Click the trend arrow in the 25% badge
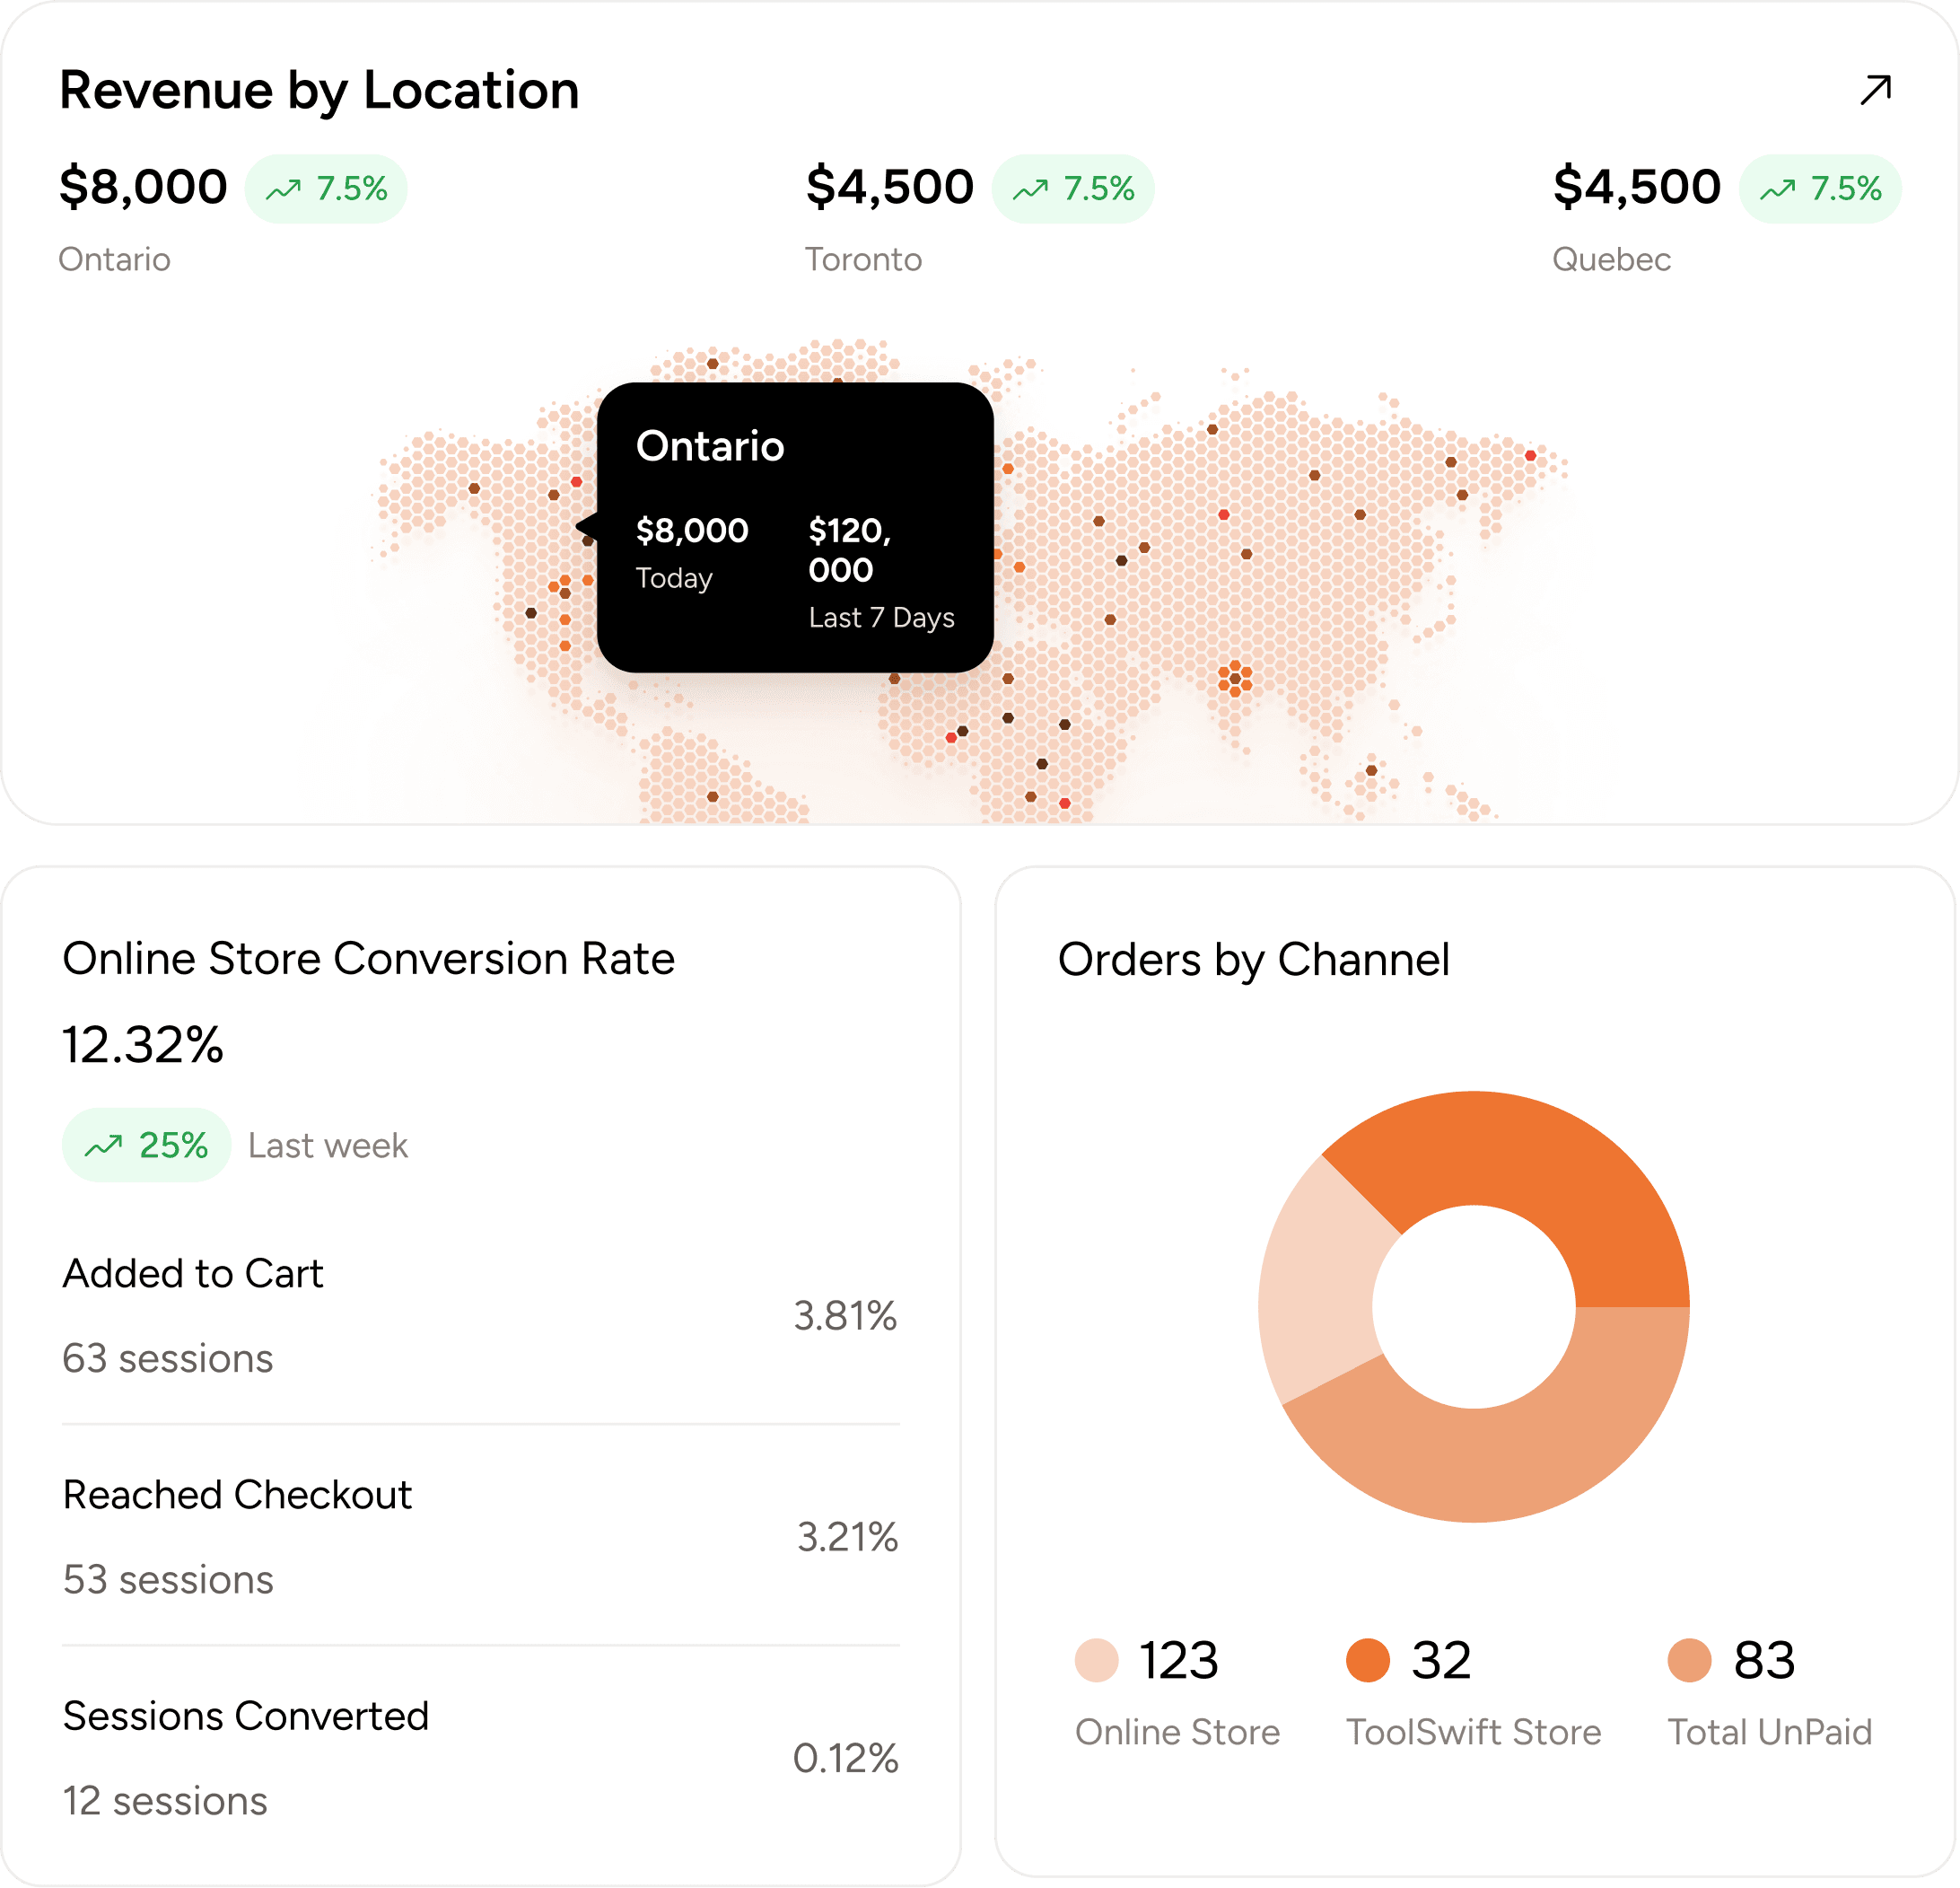The width and height of the screenshot is (1960, 1888). click(105, 1145)
